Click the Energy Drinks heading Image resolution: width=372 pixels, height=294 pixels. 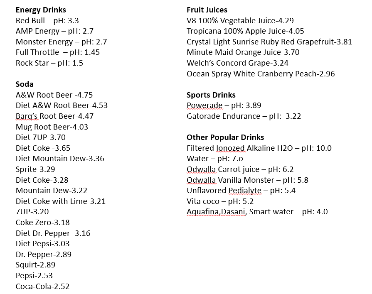coord(41,10)
